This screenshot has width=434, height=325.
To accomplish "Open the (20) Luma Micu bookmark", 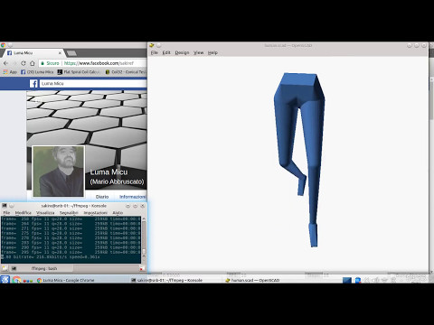I will pos(37,72).
